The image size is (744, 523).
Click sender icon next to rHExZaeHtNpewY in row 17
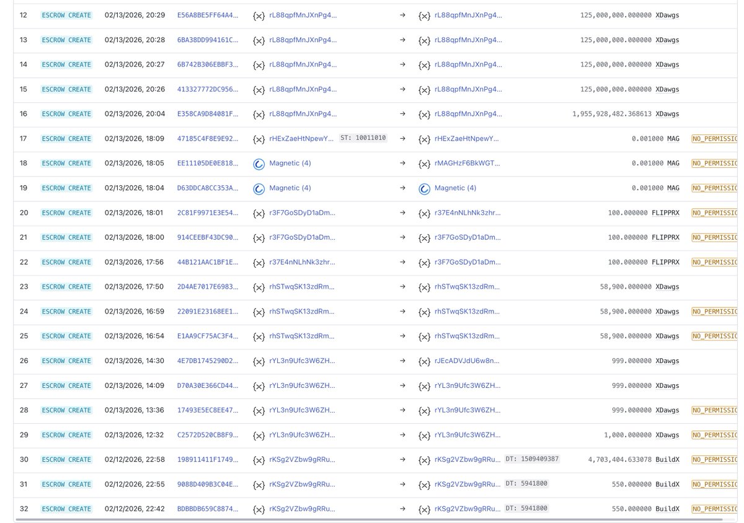pos(259,139)
